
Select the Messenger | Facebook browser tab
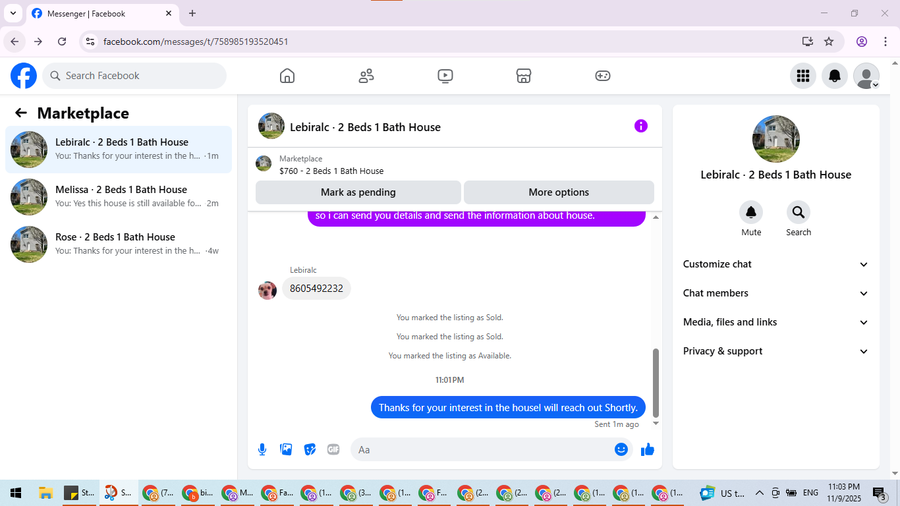pyautogui.click(x=102, y=13)
